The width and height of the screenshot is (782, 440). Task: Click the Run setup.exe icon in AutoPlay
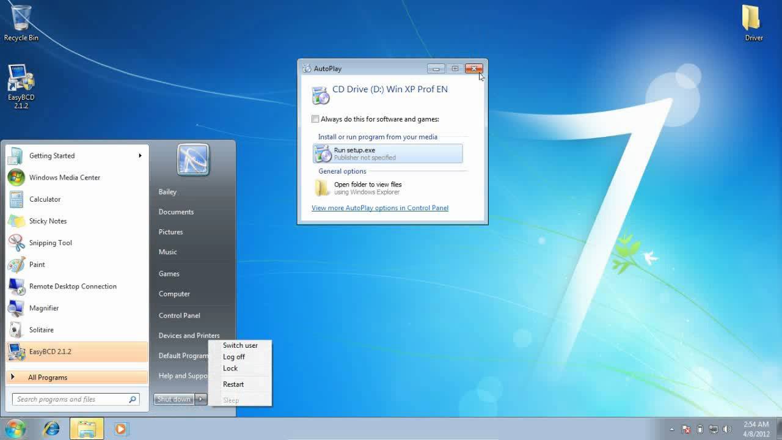pyautogui.click(x=322, y=153)
